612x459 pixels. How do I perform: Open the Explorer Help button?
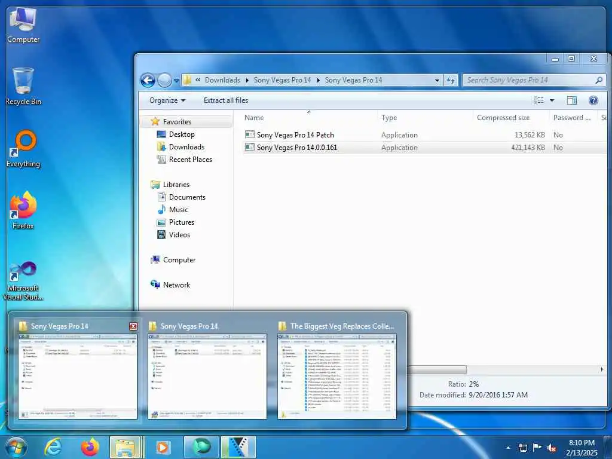click(593, 100)
